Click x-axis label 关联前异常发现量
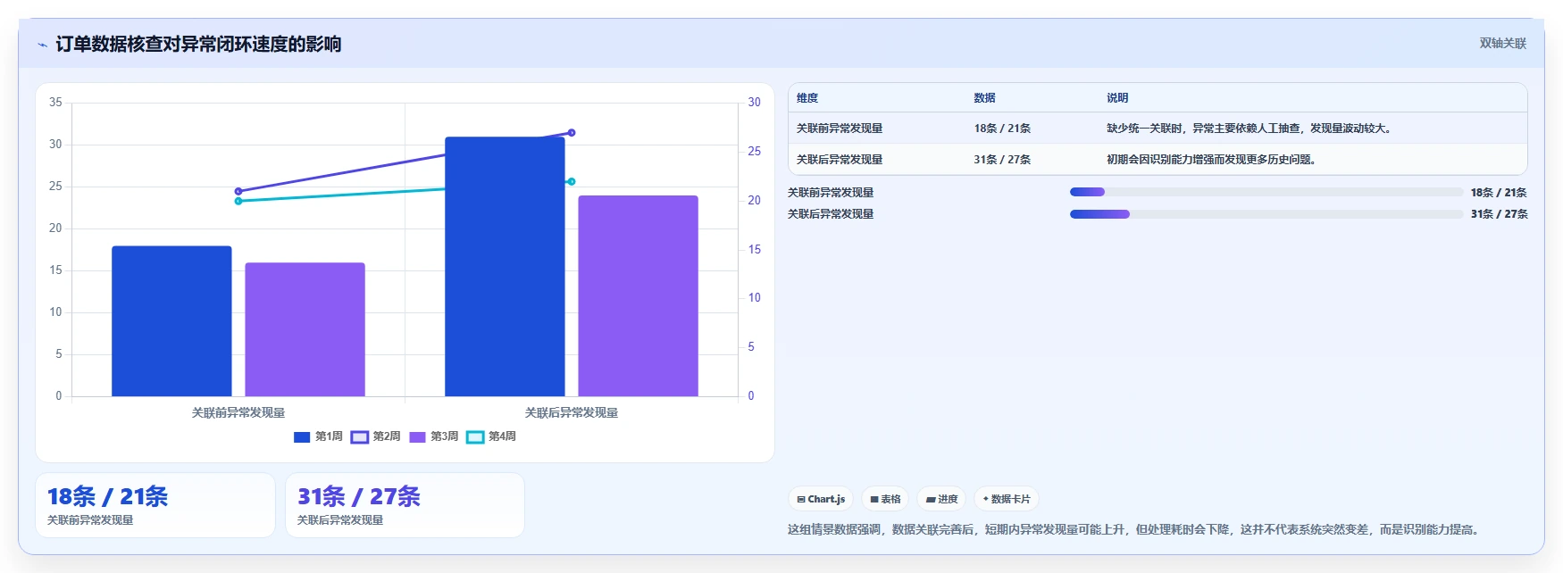Viewport: 1563px width, 573px height. click(238, 412)
